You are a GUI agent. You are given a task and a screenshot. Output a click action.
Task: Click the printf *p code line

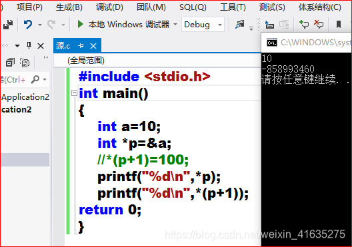[159, 177]
